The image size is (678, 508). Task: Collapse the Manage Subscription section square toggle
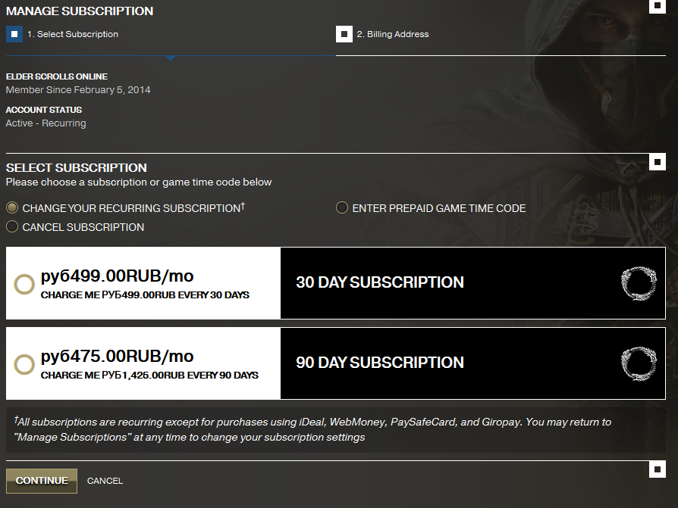[x=658, y=5]
